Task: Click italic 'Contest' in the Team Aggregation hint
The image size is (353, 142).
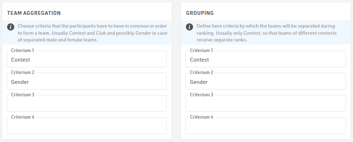Action: point(77,33)
